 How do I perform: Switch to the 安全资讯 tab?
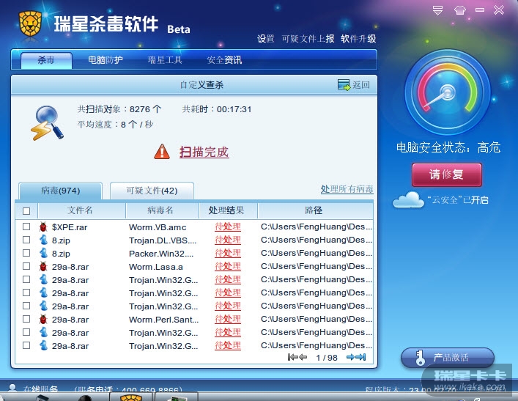point(224,60)
